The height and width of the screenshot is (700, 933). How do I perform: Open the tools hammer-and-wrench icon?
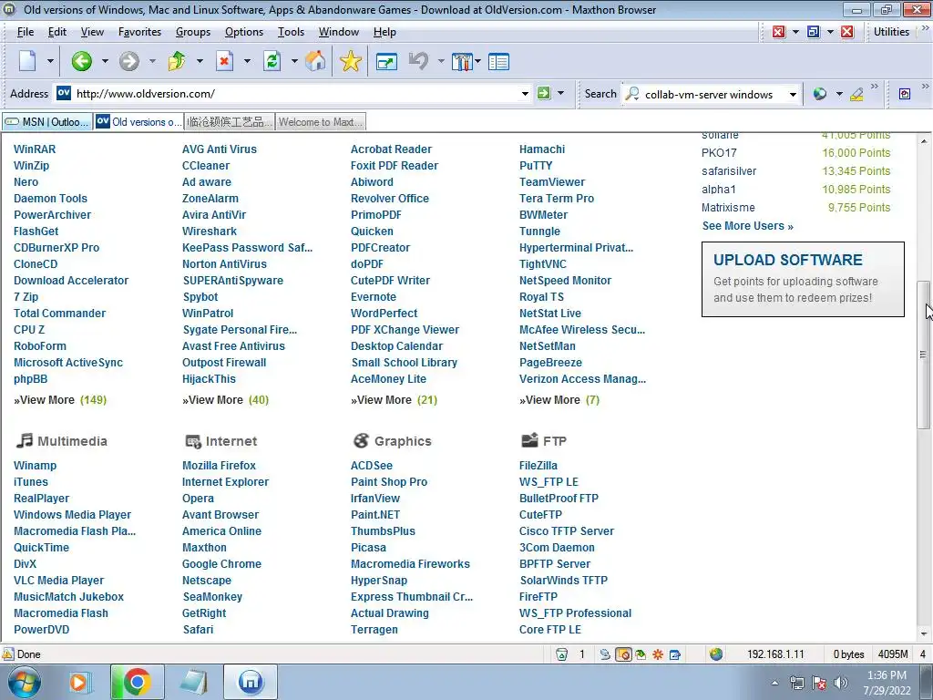pyautogui.click(x=462, y=61)
